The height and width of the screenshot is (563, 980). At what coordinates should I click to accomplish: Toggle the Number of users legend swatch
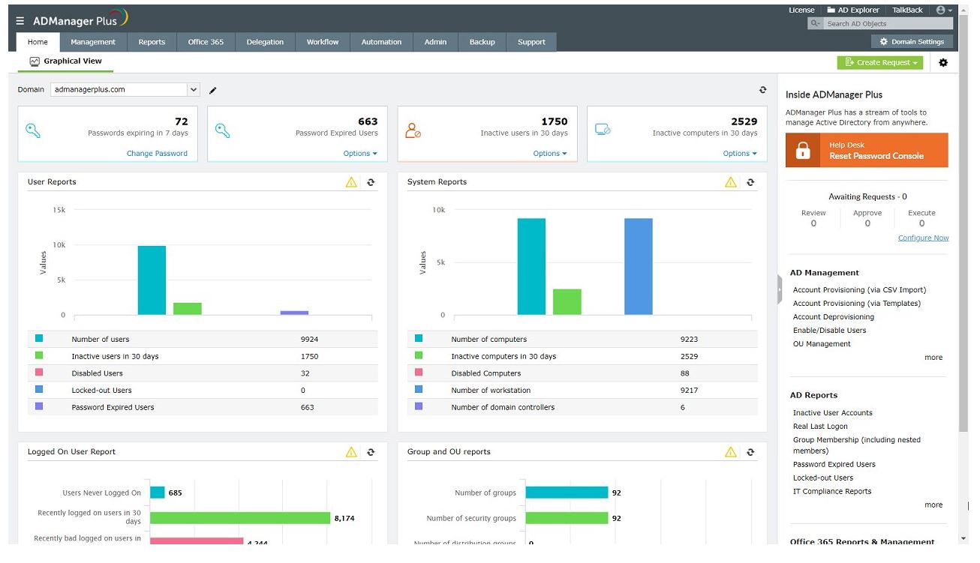(x=39, y=339)
